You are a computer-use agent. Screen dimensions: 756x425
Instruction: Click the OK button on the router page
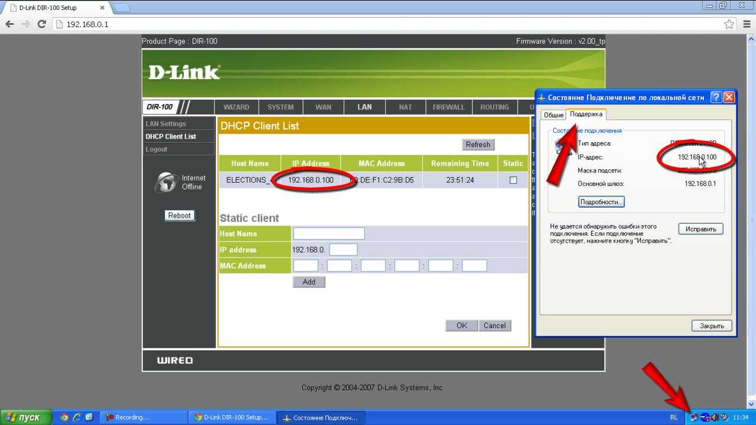tap(461, 326)
